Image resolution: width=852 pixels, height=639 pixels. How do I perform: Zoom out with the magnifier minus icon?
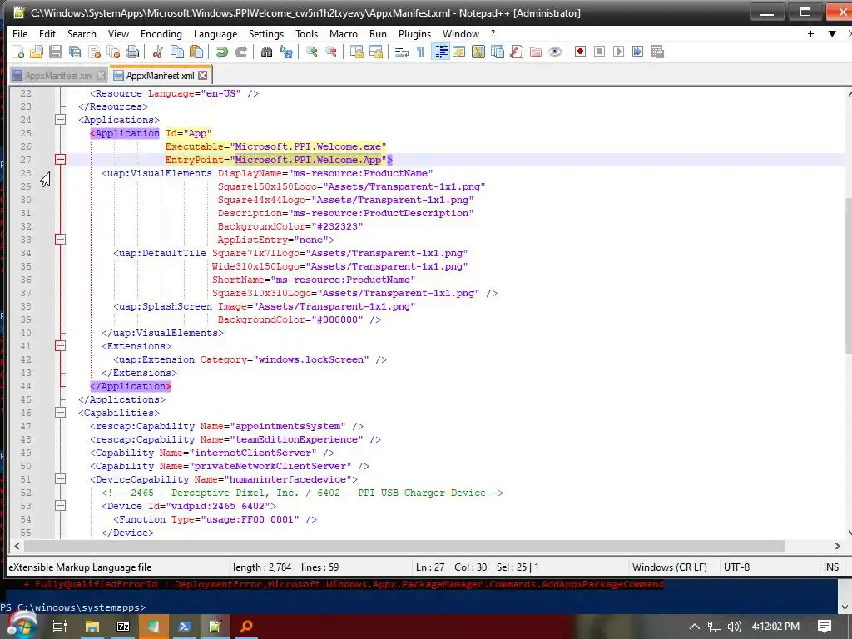(x=330, y=52)
